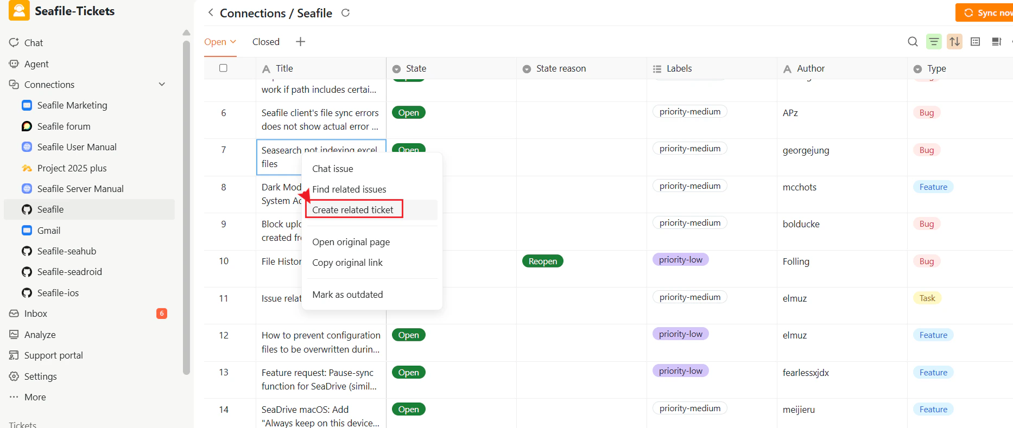
Task: Switch to the Closed view tab
Action: pyautogui.click(x=265, y=42)
